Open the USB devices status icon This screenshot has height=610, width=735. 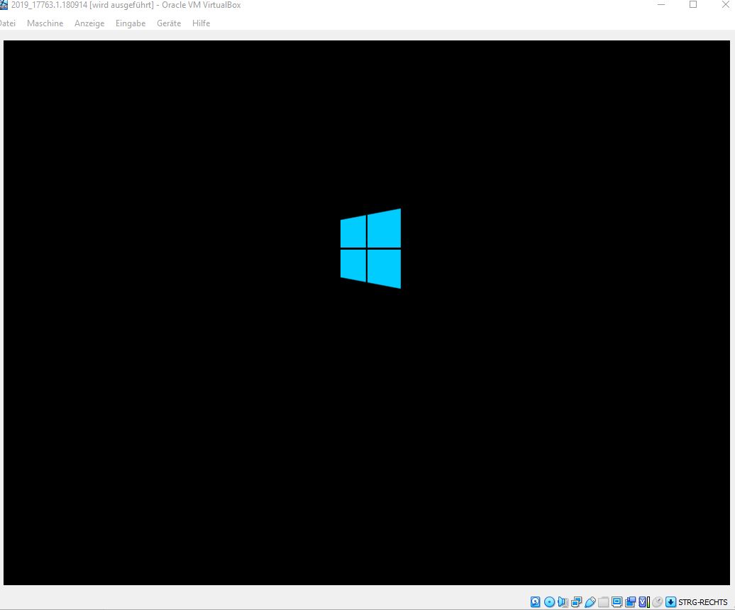[x=590, y=602]
